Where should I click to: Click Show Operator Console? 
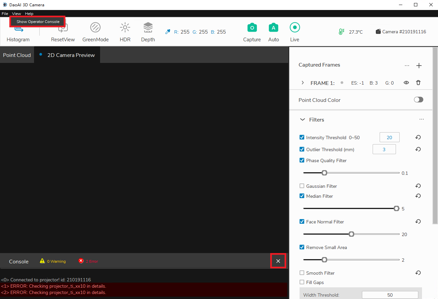37,21
